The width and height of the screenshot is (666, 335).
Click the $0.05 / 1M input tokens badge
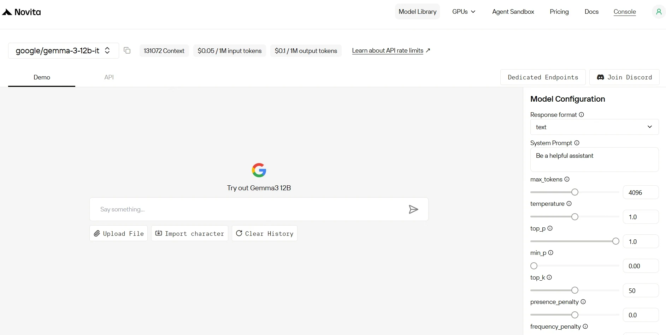pyautogui.click(x=230, y=50)
